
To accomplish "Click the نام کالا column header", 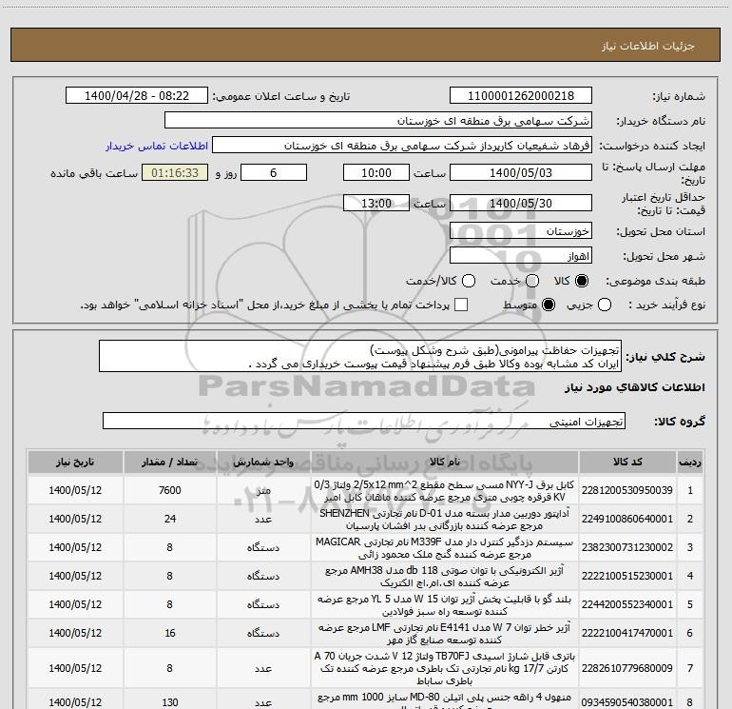I will [445, 462].
